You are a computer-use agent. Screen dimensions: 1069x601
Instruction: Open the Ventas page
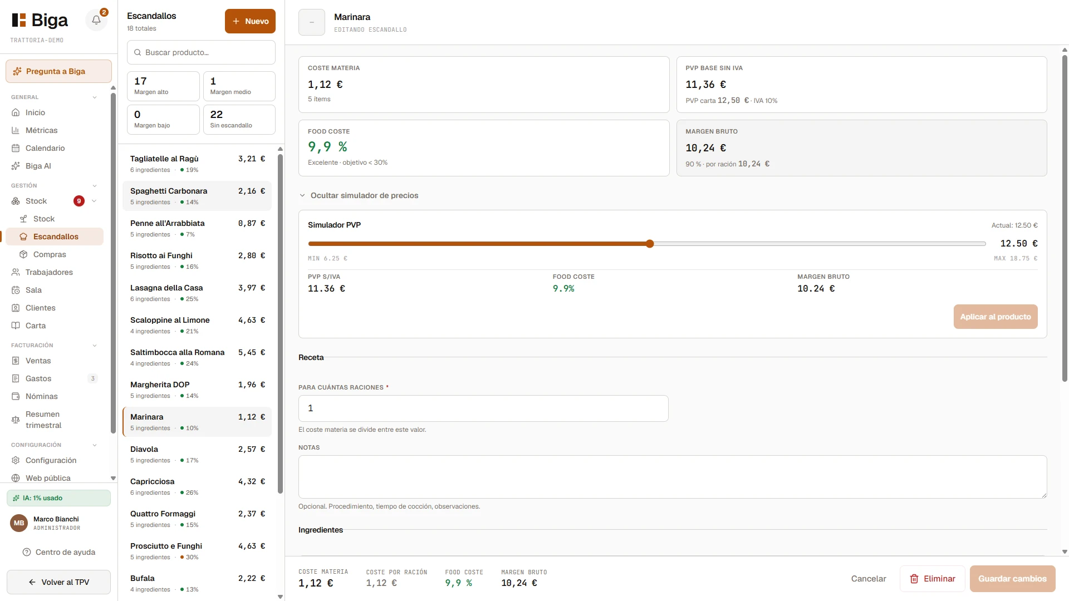[55, 361]
